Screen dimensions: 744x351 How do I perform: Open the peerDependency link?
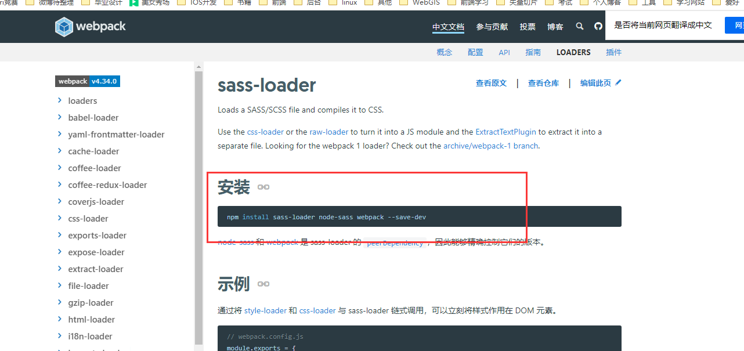(x=395, y=243)
